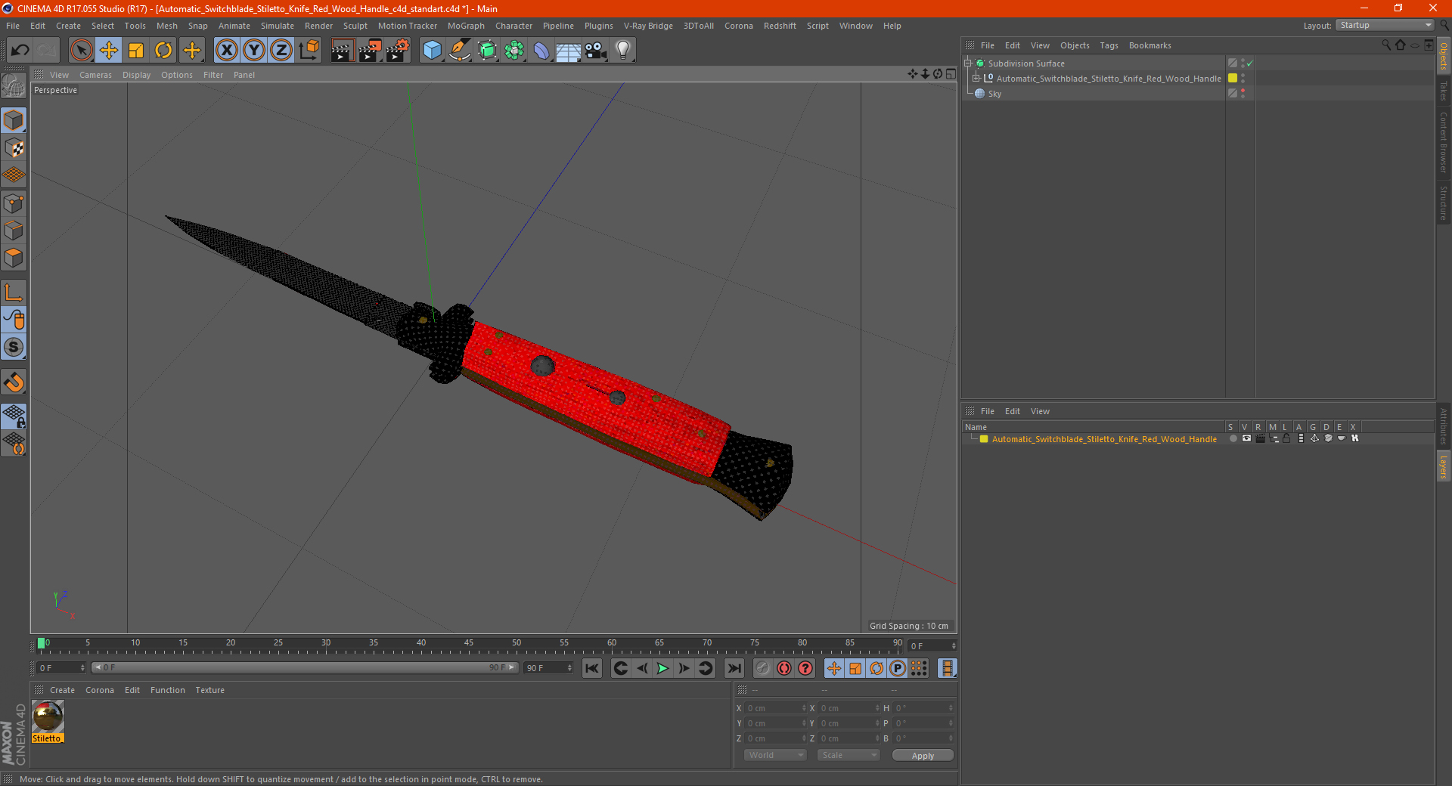
Task: Toggle layer render column icon
Action: (1260, 438)
